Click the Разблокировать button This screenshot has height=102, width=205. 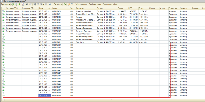(95, 4)
